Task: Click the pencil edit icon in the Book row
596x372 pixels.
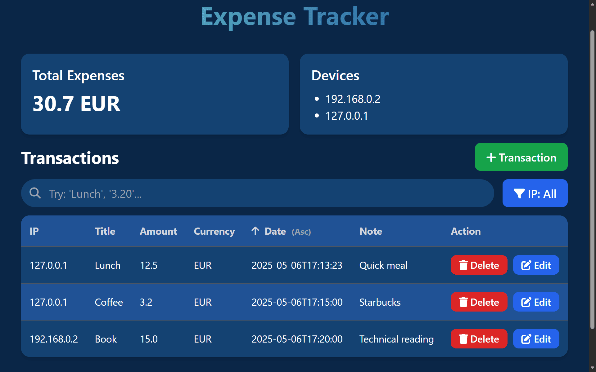Action: (x=526, y=339)
